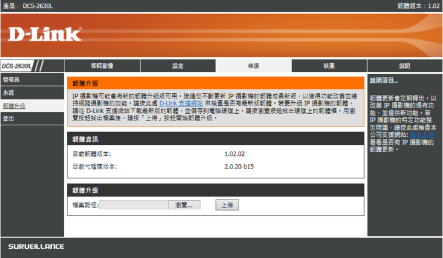The width and height of the screenshot is (443, 258).
Task: Open the 即時影像 tab
Action: [102, 66]
